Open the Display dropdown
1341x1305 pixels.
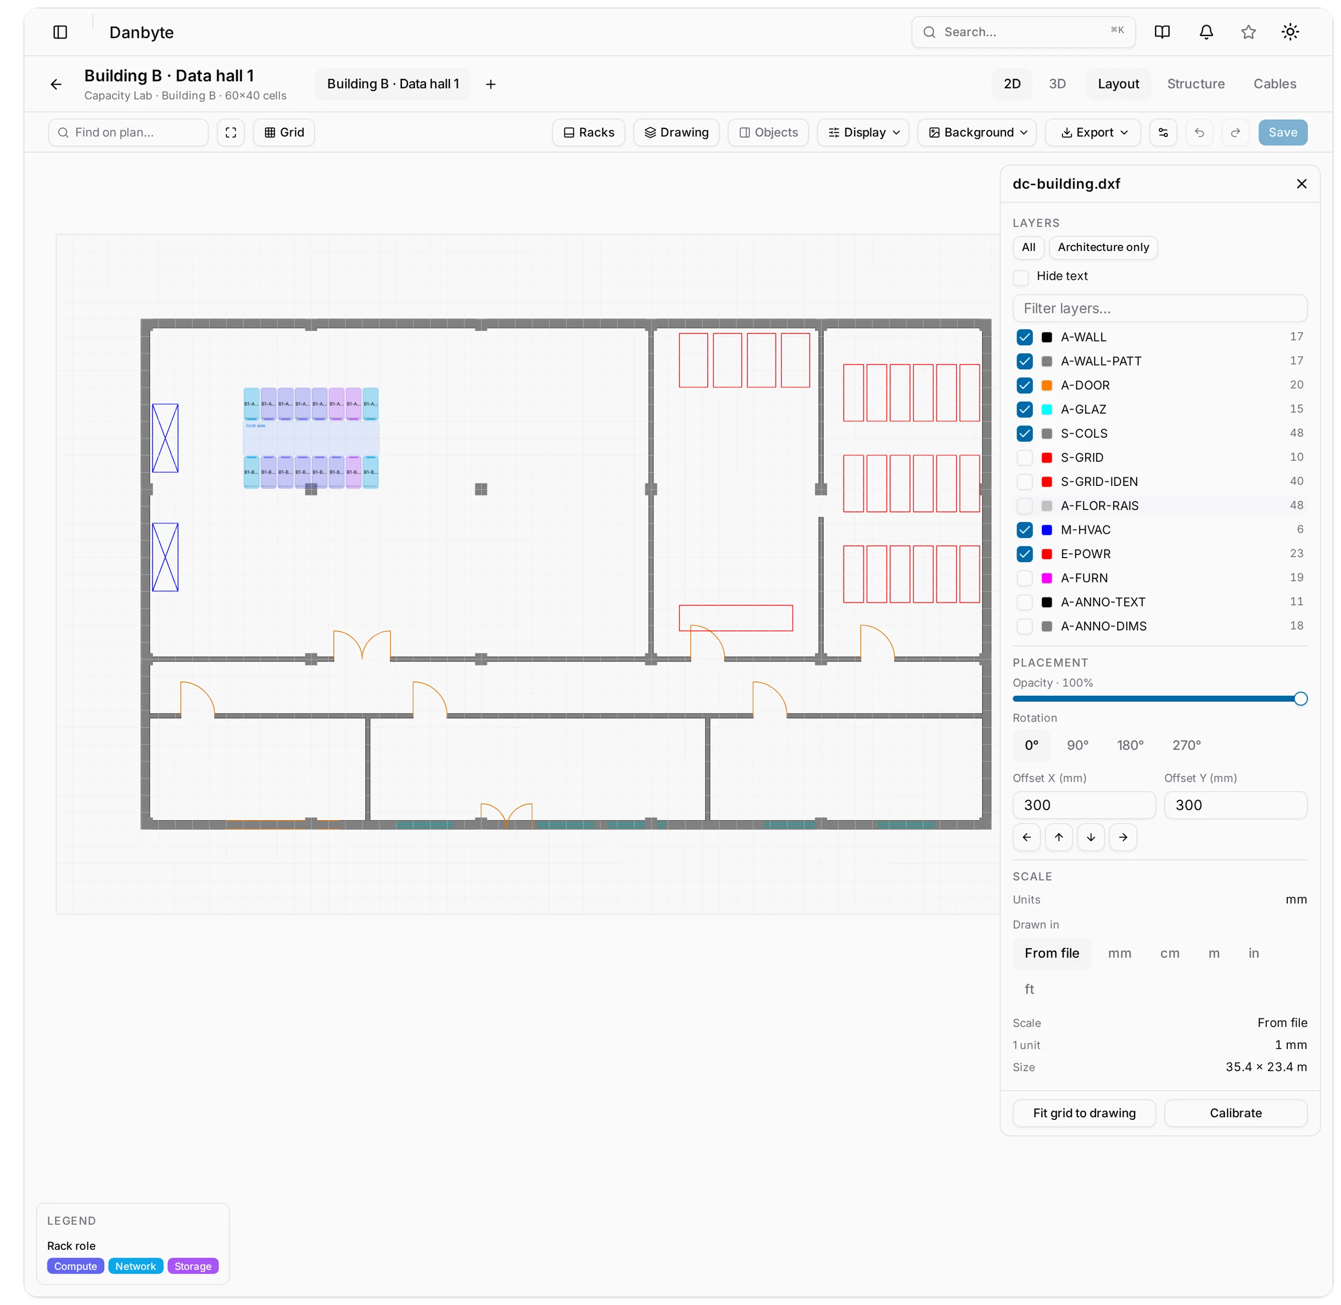[x=863, y=132]
